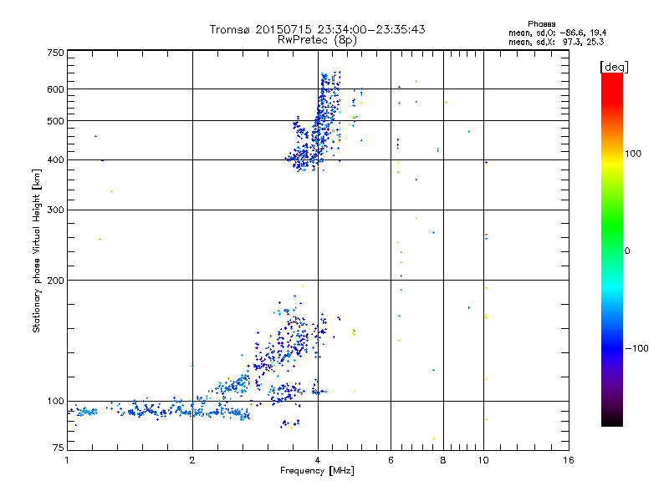Click the y-axis label '100'
This screenshot has height=501, width=669.
click(x=55, y=402)
